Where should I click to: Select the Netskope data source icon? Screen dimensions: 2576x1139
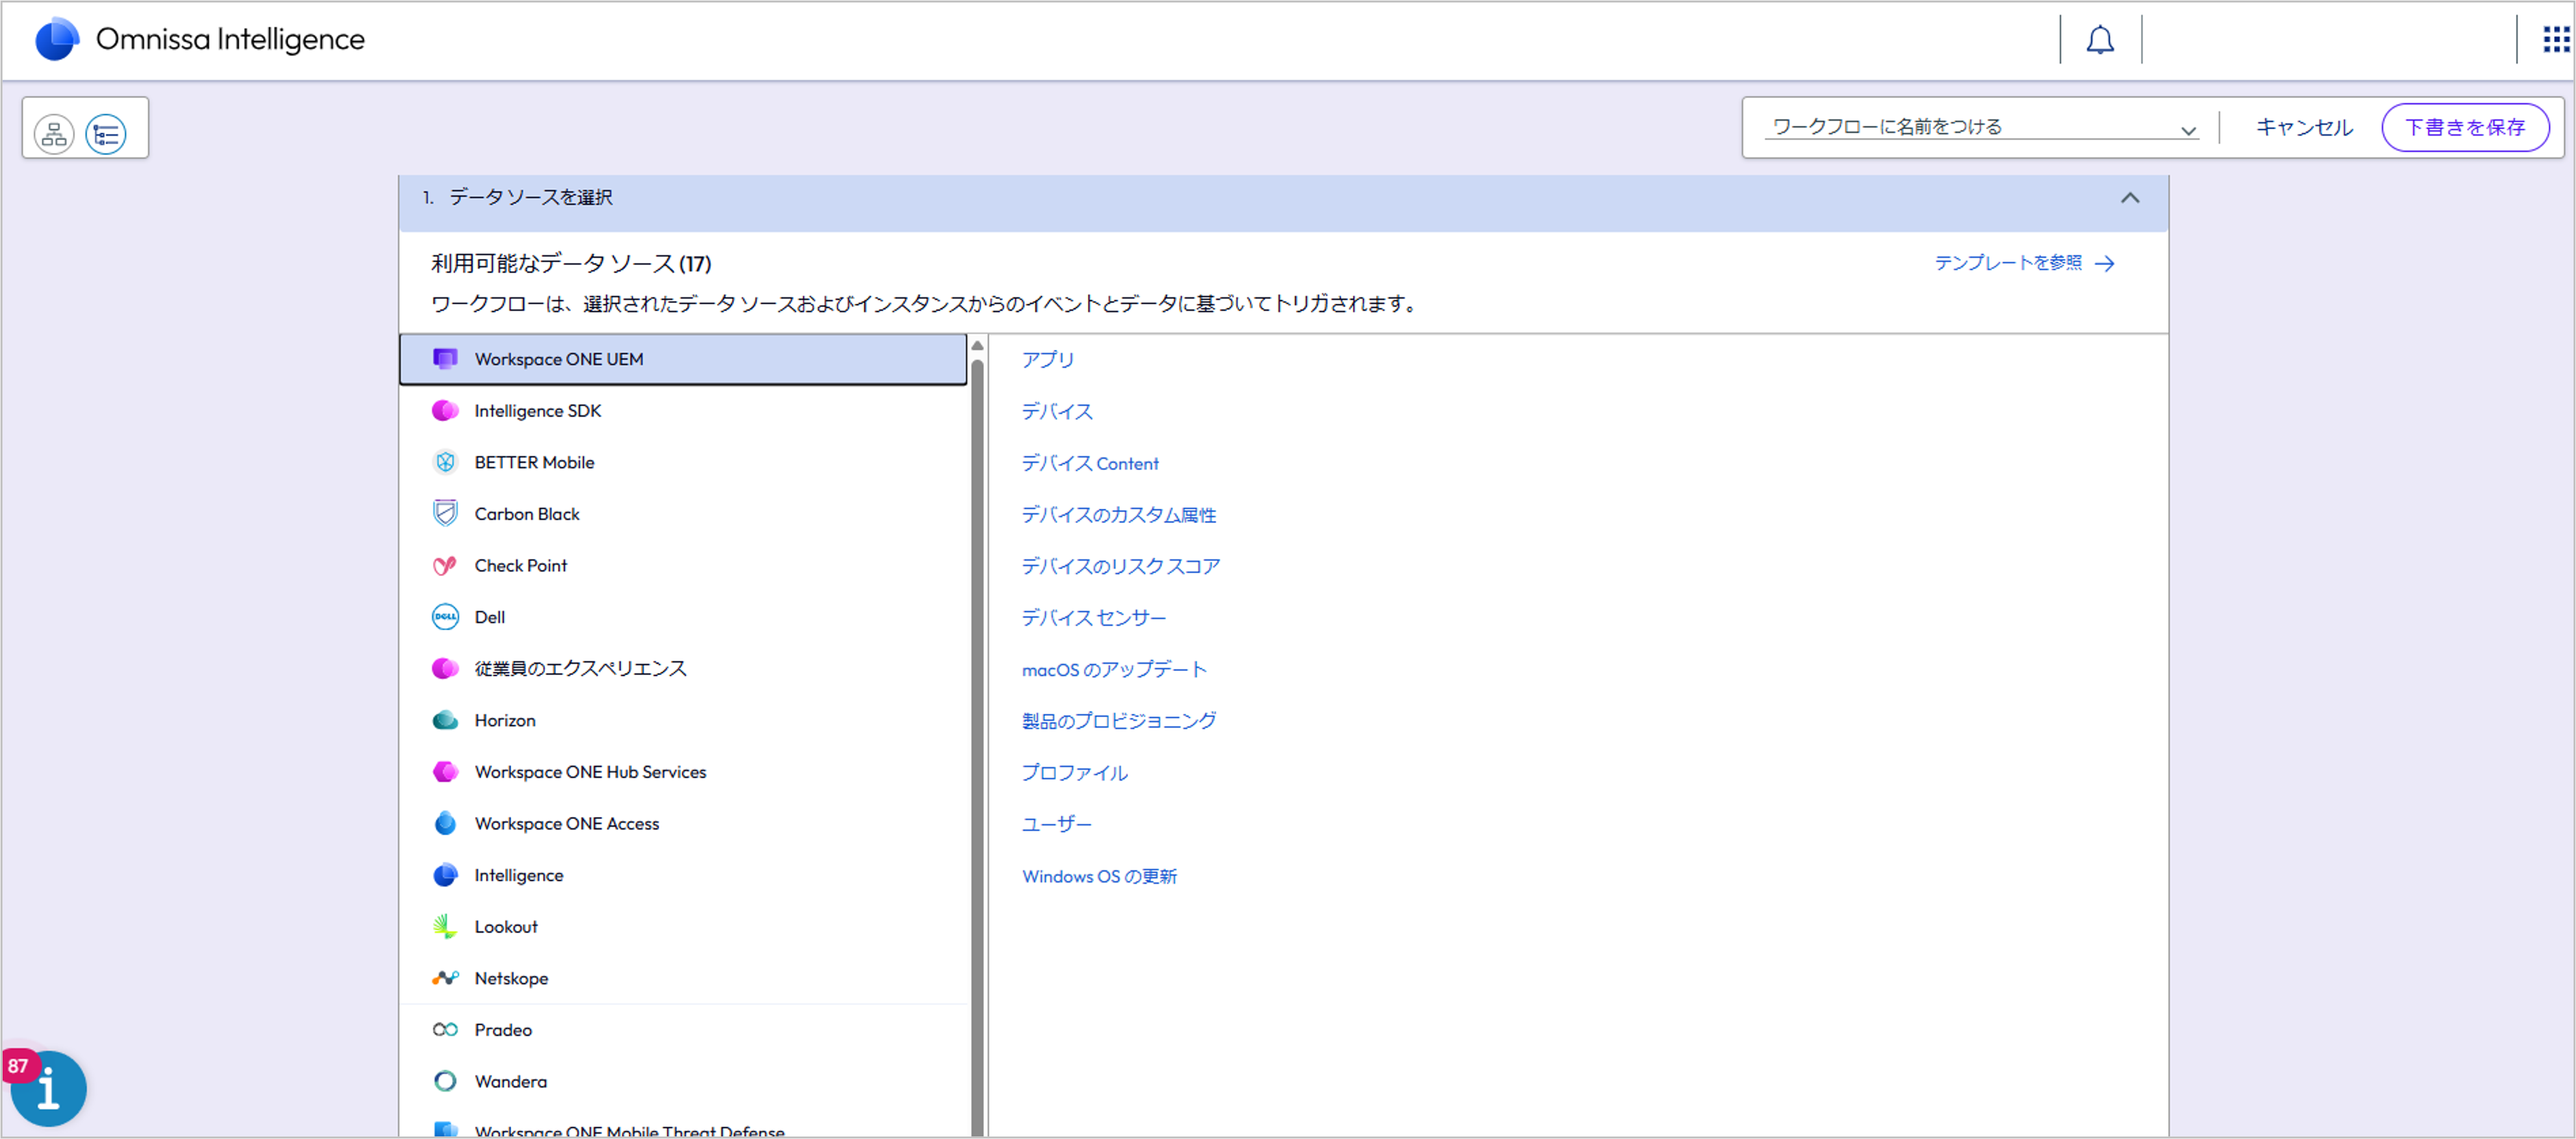(445, 978)
